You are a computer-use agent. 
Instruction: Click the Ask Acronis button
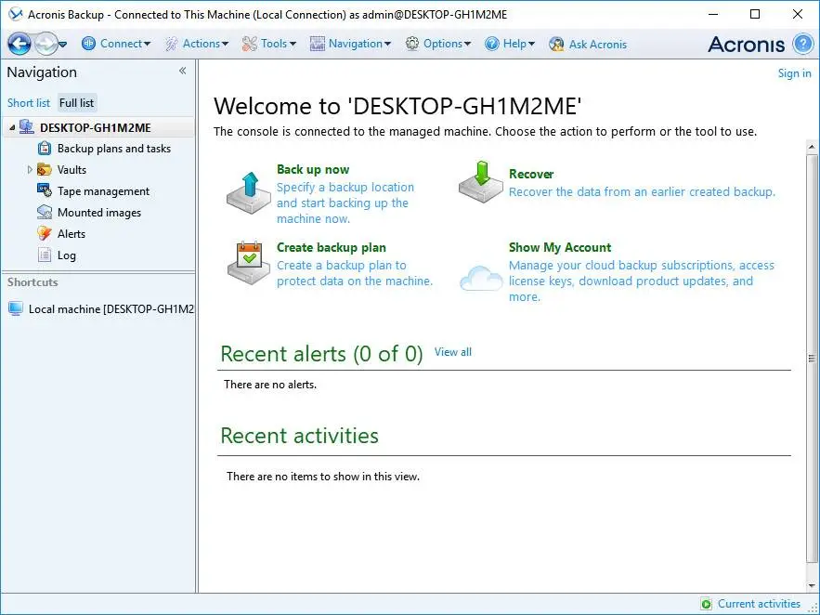[x=588, y=44]
